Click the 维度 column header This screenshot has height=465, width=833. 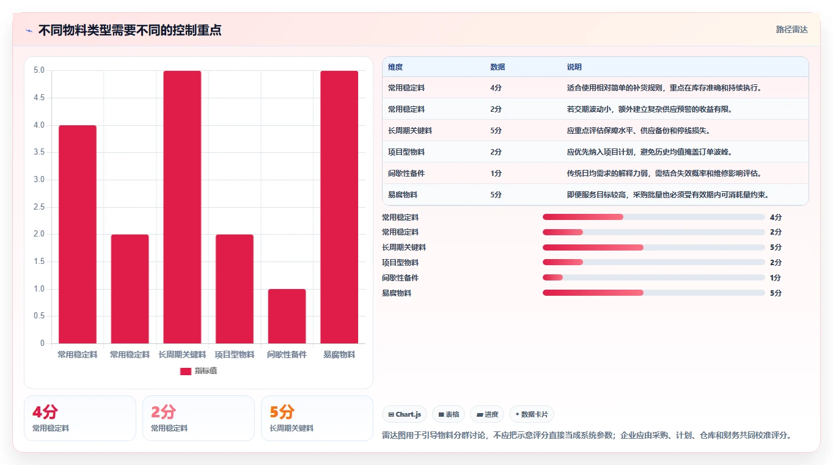tap(395, 67)
